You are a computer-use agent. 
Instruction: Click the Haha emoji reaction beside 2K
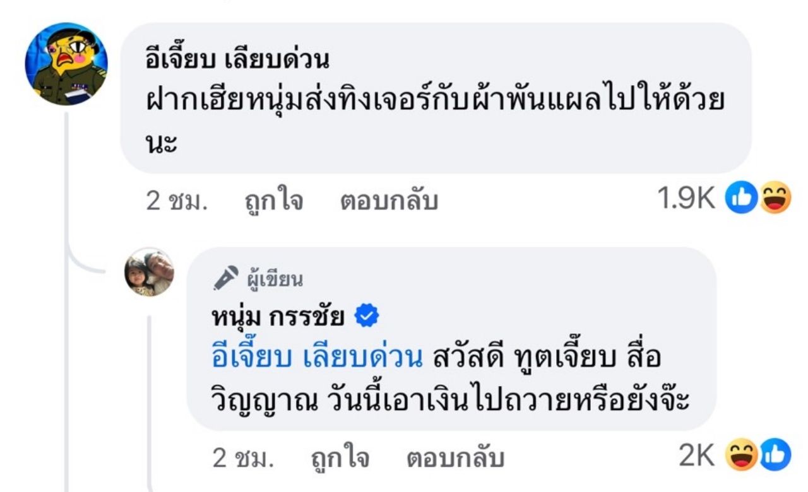(741, 457)
